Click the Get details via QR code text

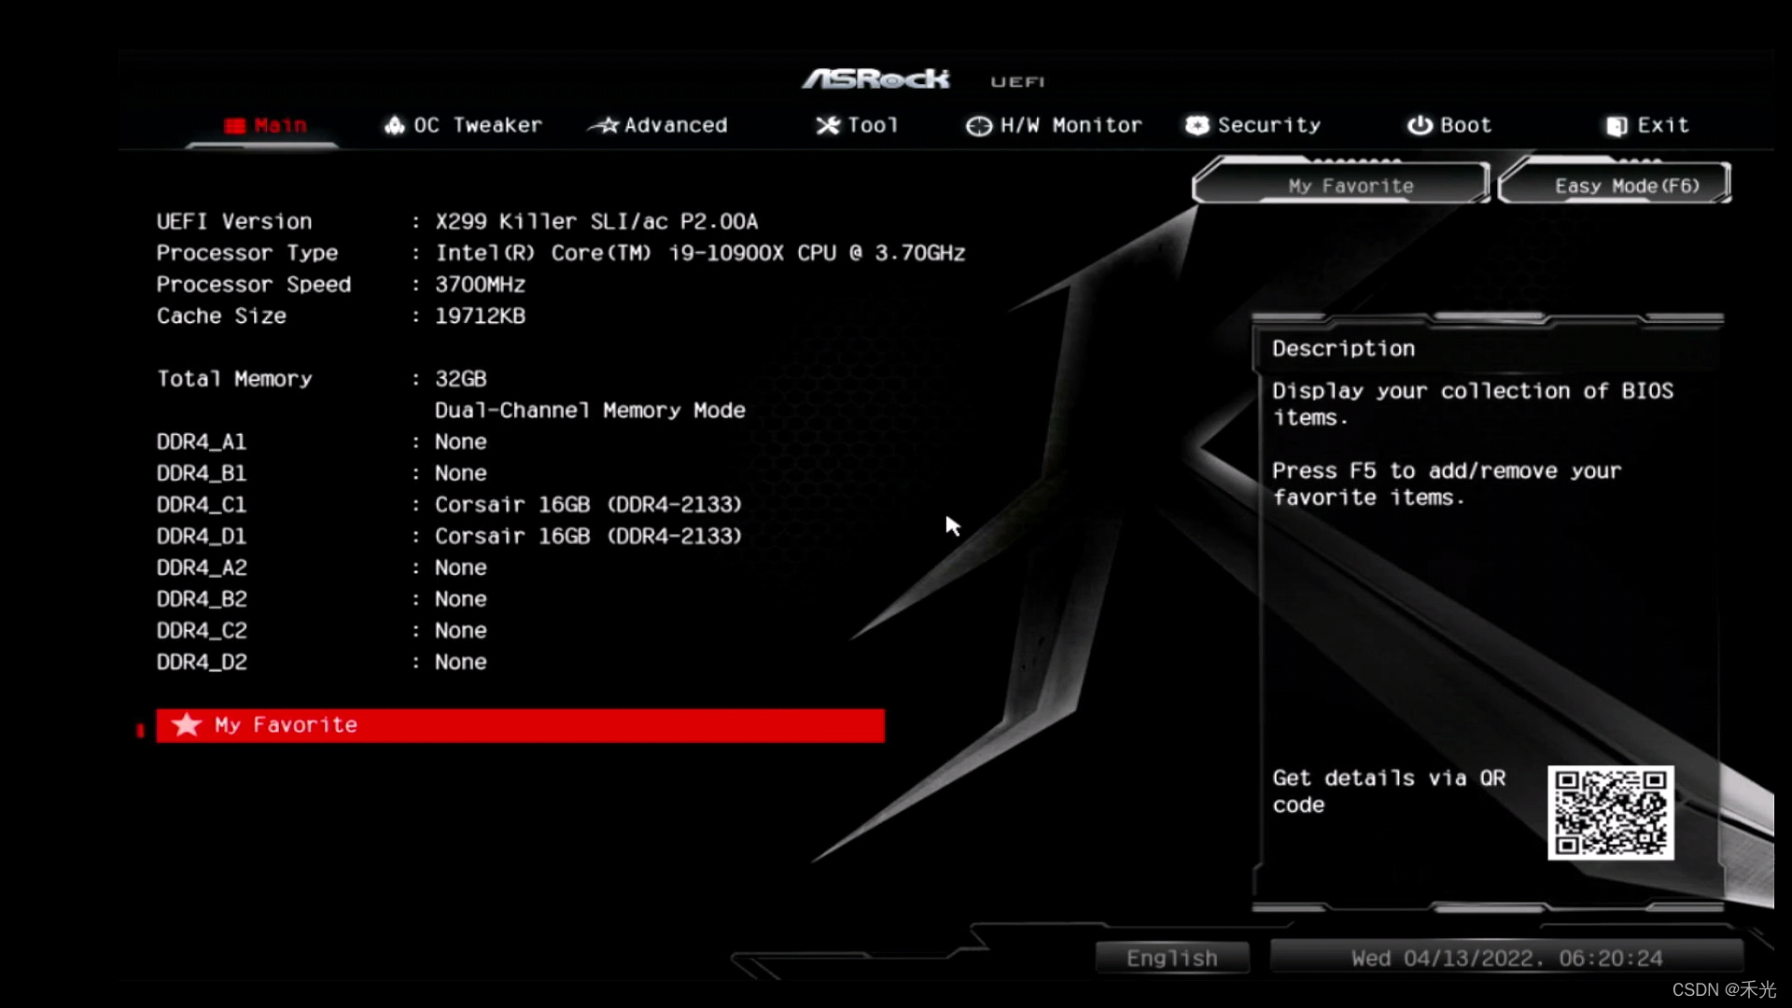[1389, 791]
